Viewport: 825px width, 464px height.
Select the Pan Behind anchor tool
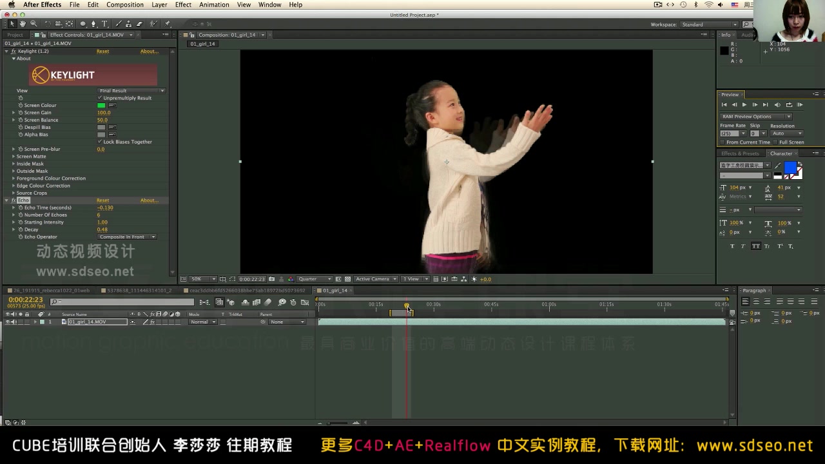[70, 24]
